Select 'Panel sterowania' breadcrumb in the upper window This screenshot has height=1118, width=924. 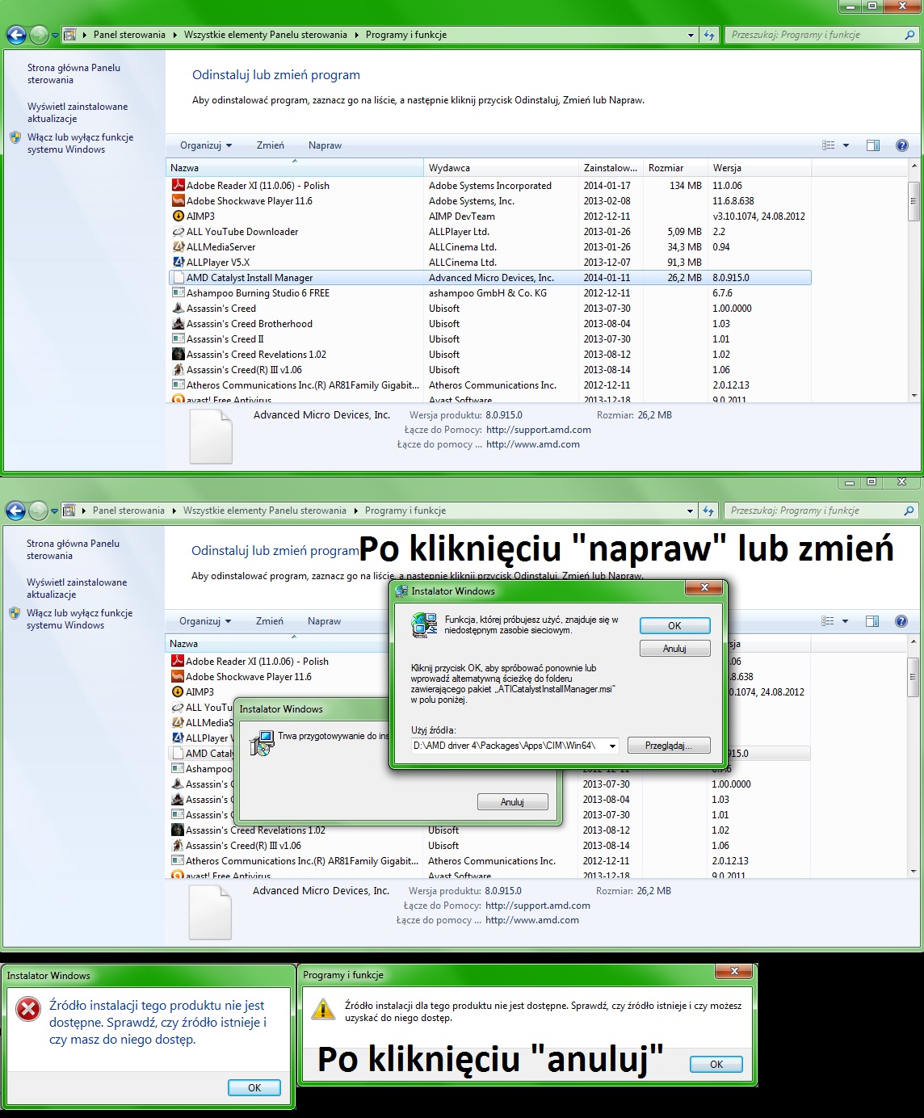pos(129,35)
